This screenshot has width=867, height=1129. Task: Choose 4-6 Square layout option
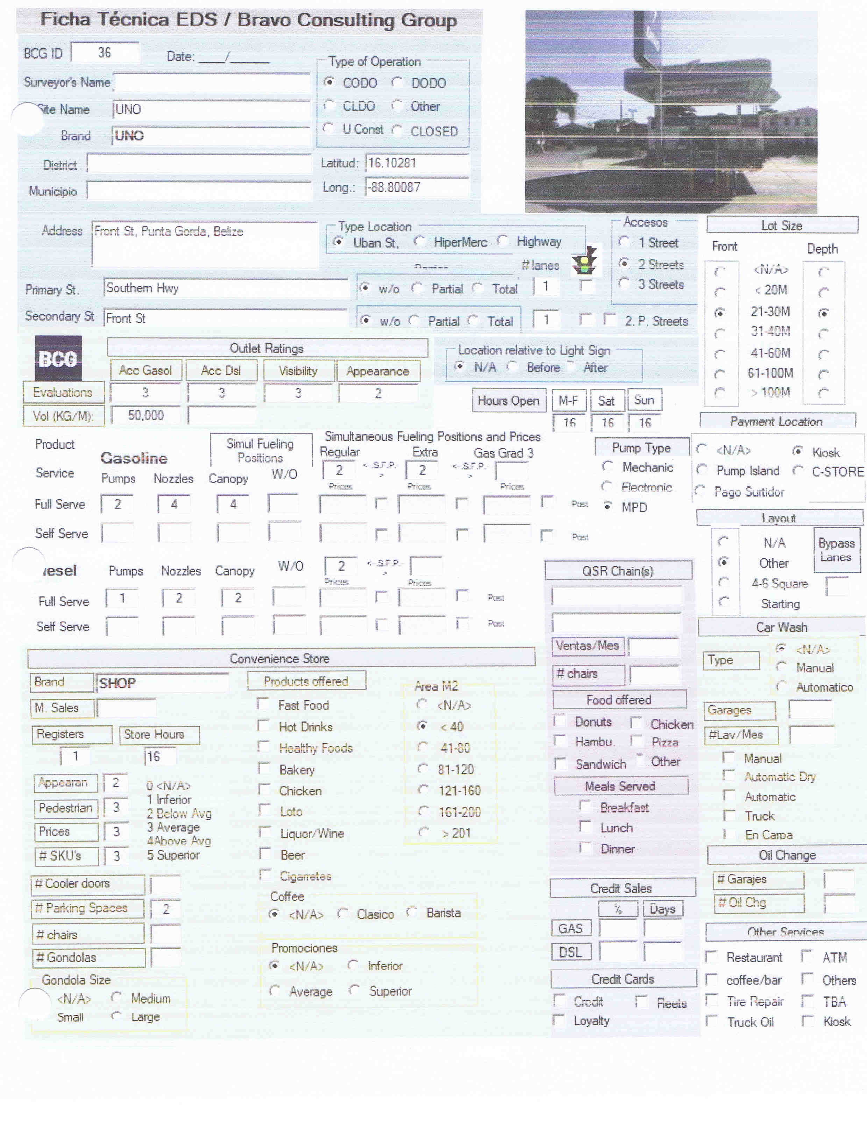point(724,583)
